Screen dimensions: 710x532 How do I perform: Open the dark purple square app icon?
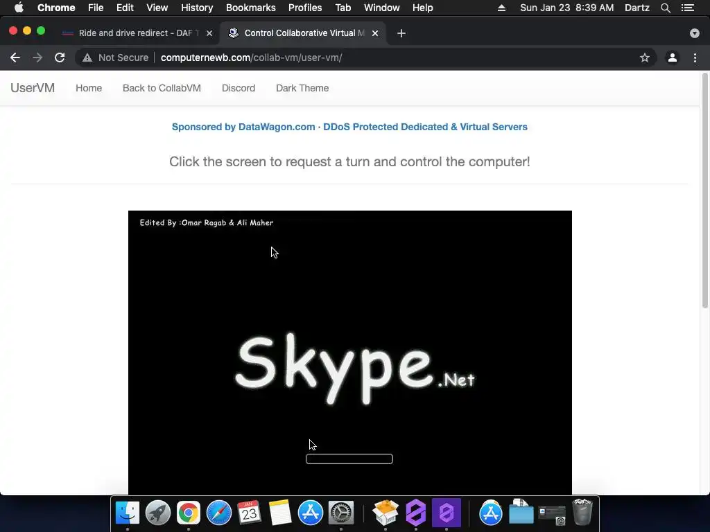click(447, 513)
